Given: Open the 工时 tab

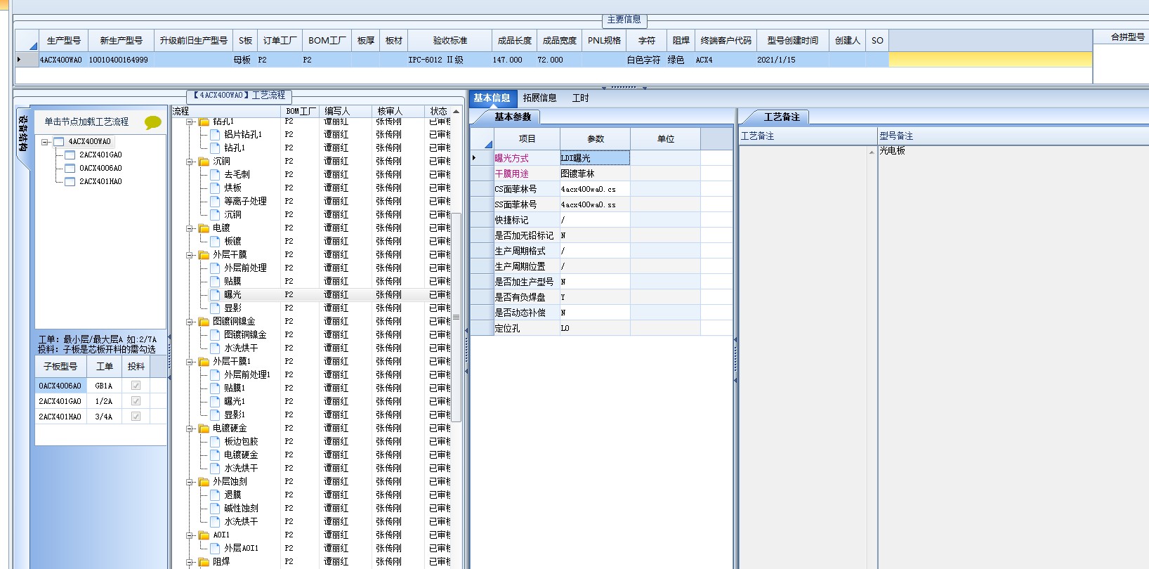Looking at the screenshot, I should click(580, 98).
